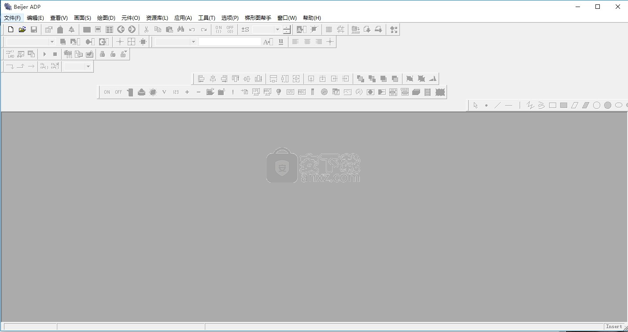Screen dimensions: 628x332
Task: Open the 绘图(D) menu
Action: [106, 18]
